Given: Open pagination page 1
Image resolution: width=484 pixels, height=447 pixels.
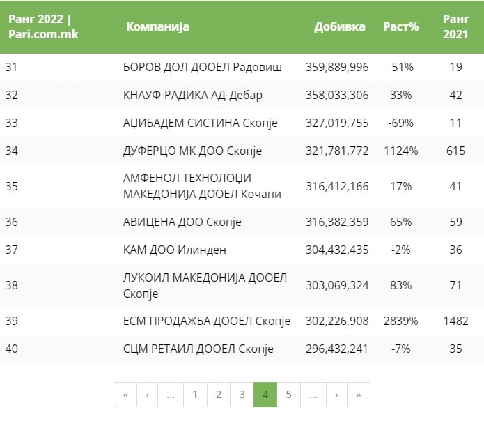Looking at the screenshot, I should pyautogui.click(x=195, y=395).
